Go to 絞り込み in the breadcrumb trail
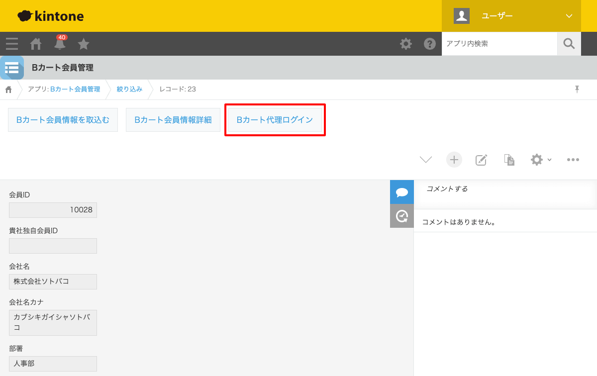This screenshot has height=376, width=597. tap(130, 90)
